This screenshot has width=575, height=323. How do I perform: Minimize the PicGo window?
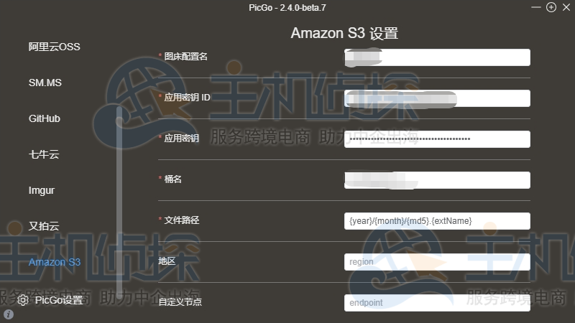(535, 7)
